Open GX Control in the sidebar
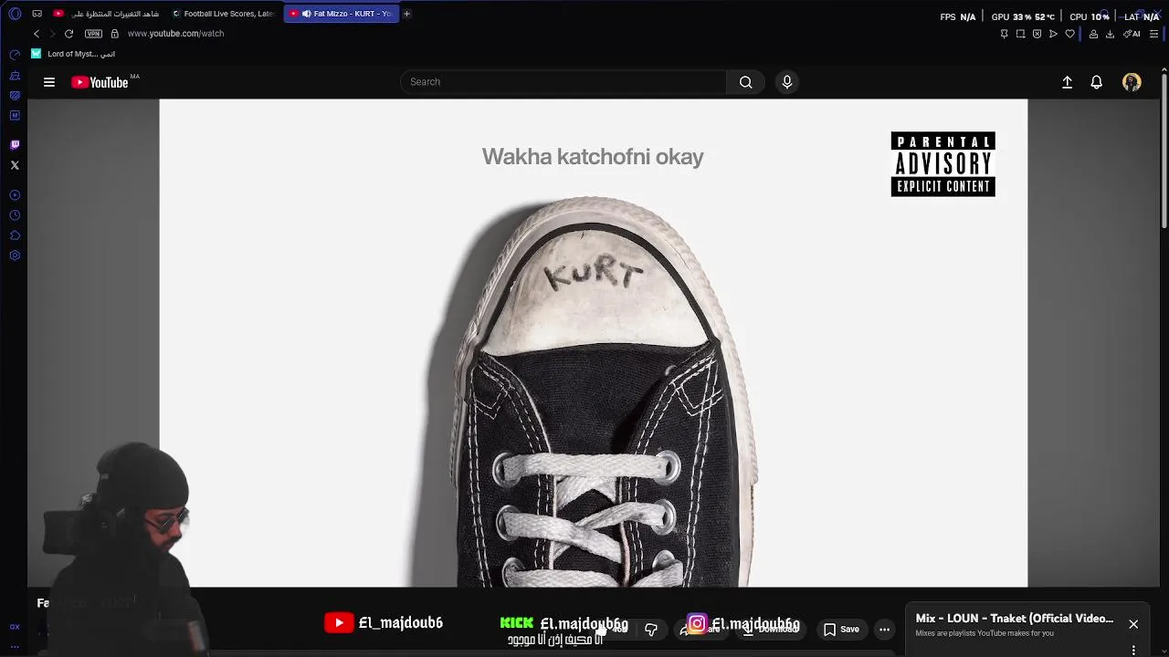This screenshot has width=1169, height=657. [x=15, y=55]
